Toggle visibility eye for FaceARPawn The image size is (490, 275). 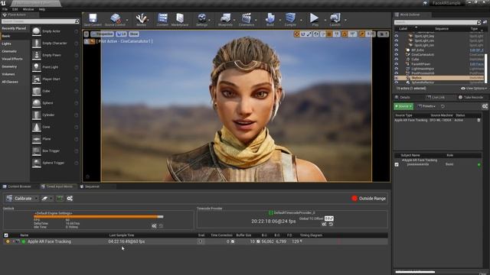click(x=397, y=64)
